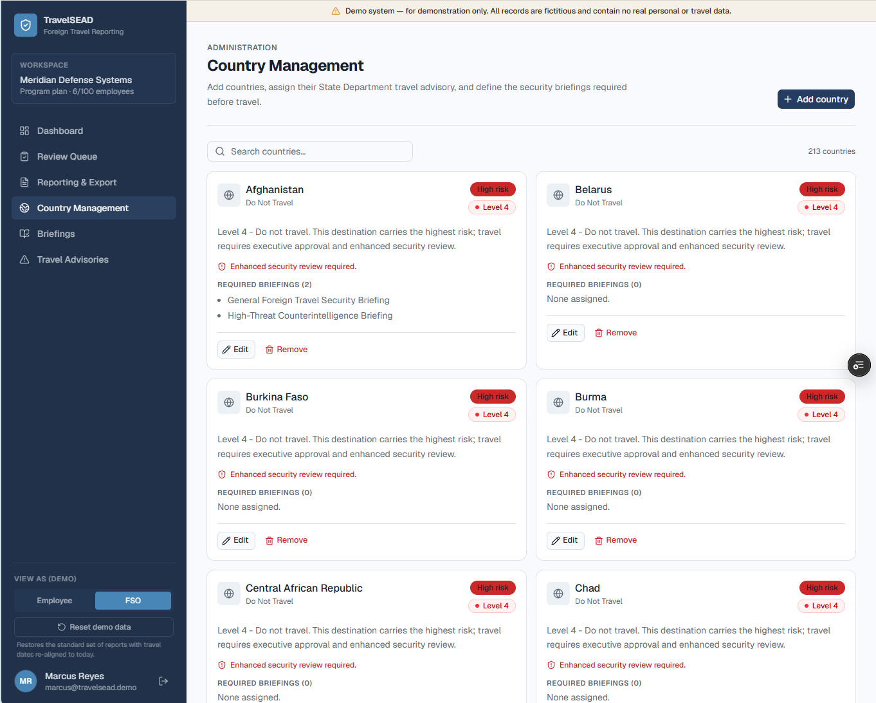Click the Review Queue clipboard icon
This screenshot has width=876, height=703.
pyautogui.click(x=24, y=156)
